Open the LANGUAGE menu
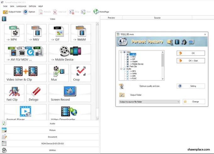This screenshot has height=154, width=214. (21, 6)
